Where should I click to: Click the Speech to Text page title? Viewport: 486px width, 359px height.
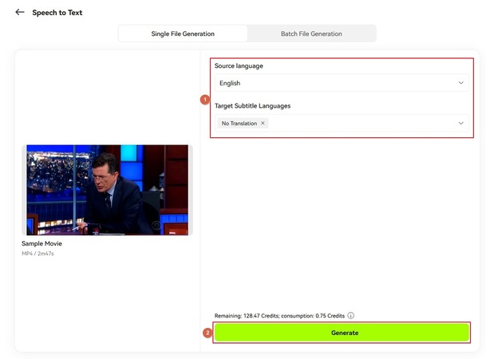coord(57,13)
